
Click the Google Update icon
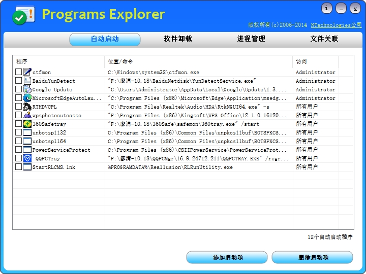point(27,89)
